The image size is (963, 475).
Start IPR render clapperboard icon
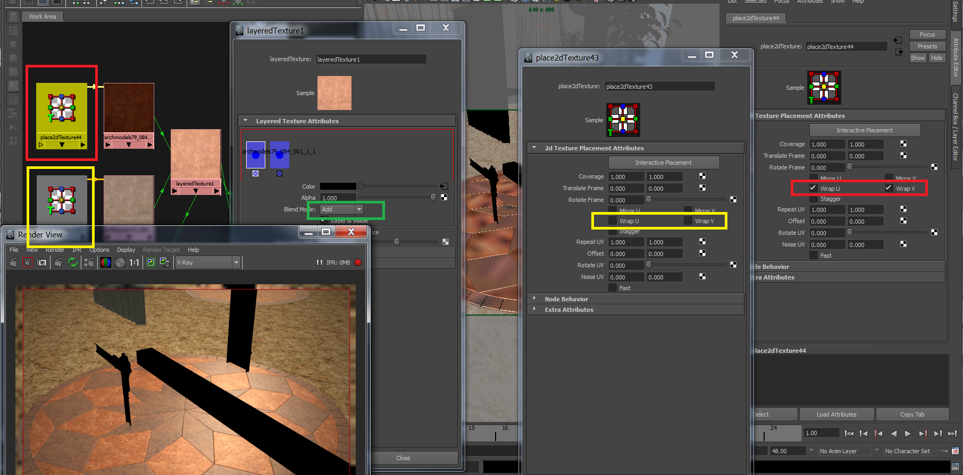point(58,262)
